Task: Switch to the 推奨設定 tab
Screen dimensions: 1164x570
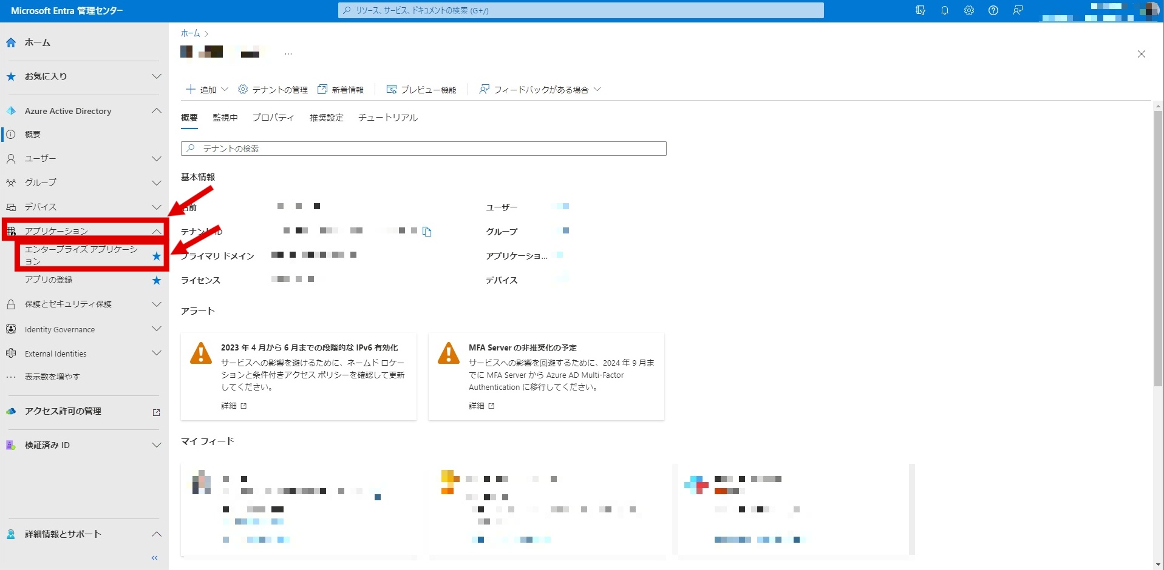Action: (327, 118)
